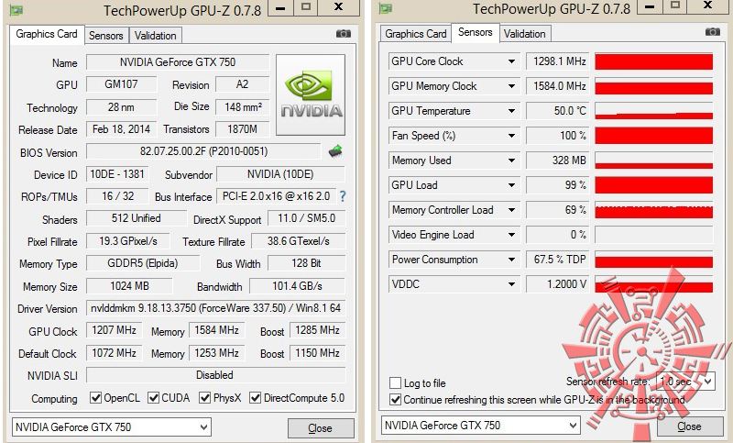The height and width of the screenshot is (443, 733).
Task: Click the NVIDIA logo image
Action: pyautogui.click(x=311, y=95)
